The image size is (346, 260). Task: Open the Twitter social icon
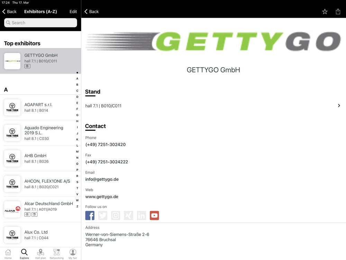tap(103, 215)
